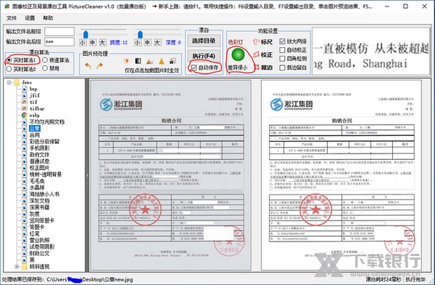Click the tifbar file icon
The width and height of the screenshot is (435, 285).
[25, 109]
